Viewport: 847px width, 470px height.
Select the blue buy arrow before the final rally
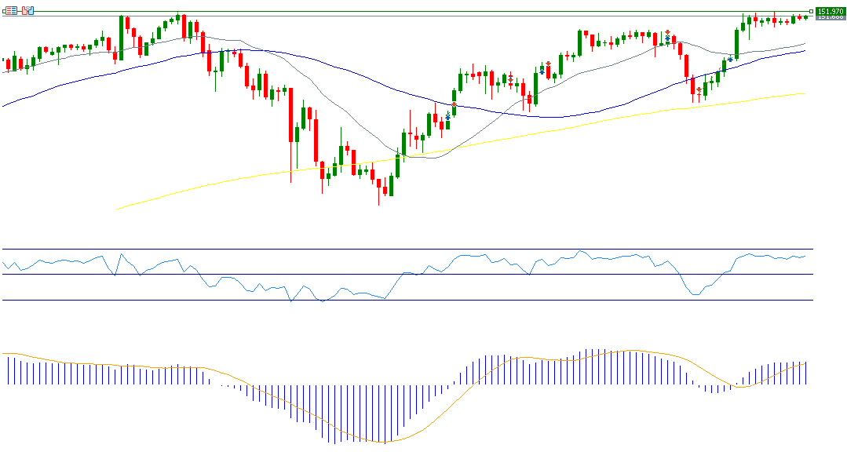[x=730, y=59]
